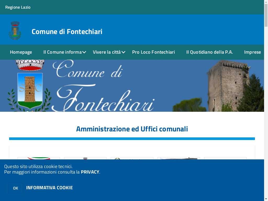Open the Il Comune informa menu
This screenshot has height=201, width=268.
[x=62, y=52]
